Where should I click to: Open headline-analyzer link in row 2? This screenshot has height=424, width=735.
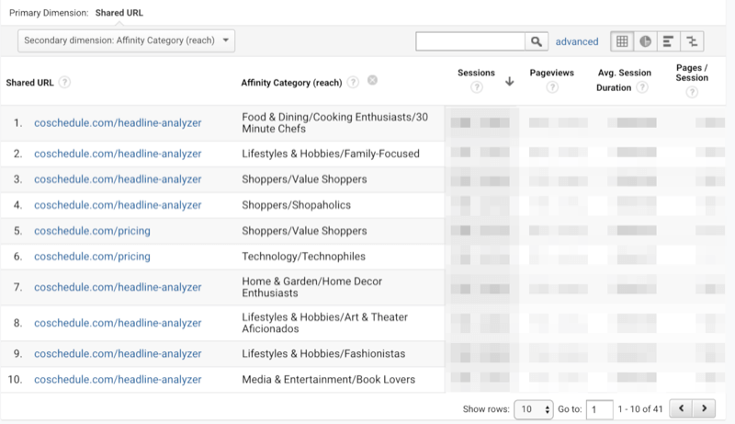118,154
